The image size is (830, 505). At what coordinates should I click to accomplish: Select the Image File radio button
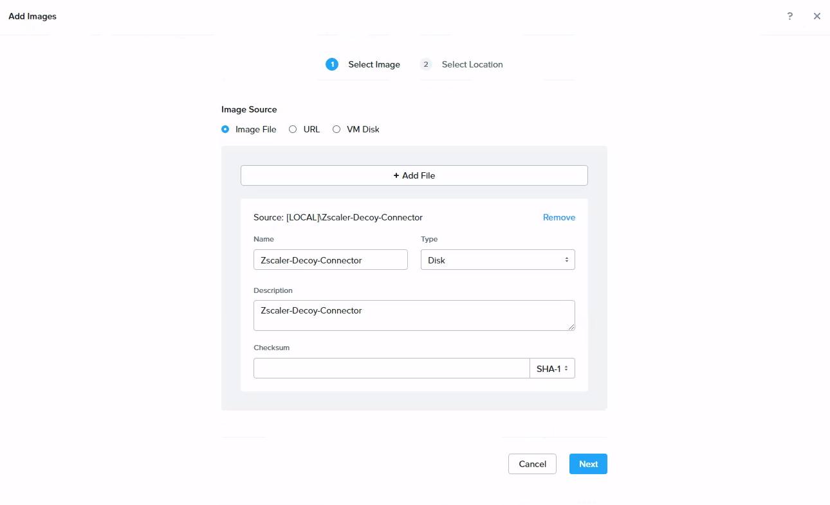point(225,129)
